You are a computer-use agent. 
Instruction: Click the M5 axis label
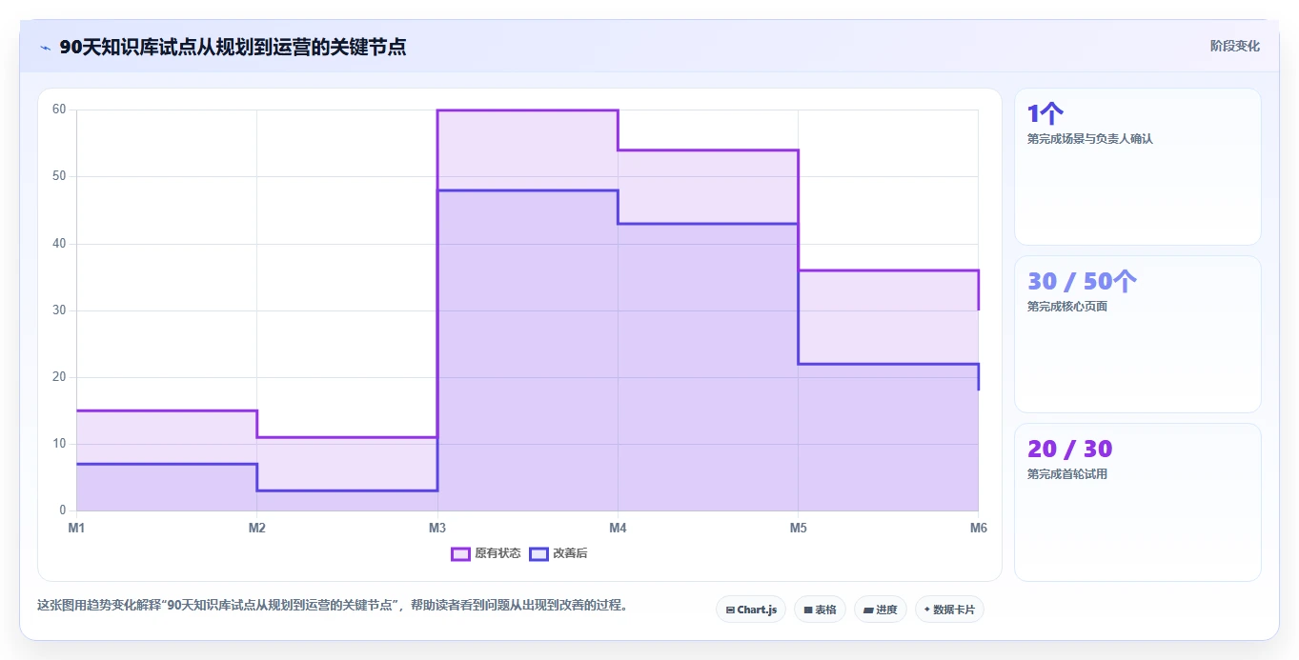[x=798, y=528]
